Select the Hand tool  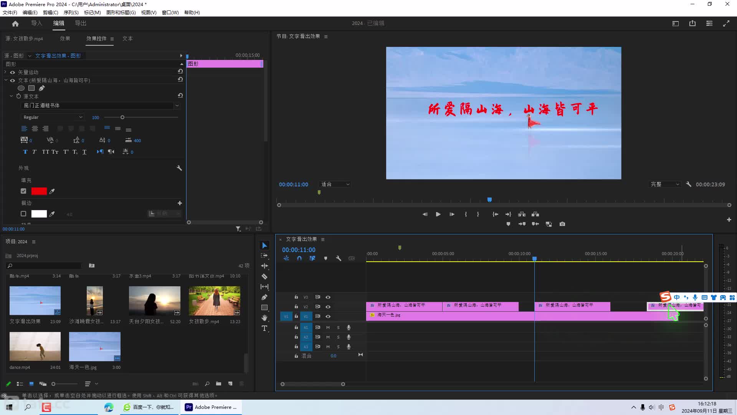click(264, 318)
